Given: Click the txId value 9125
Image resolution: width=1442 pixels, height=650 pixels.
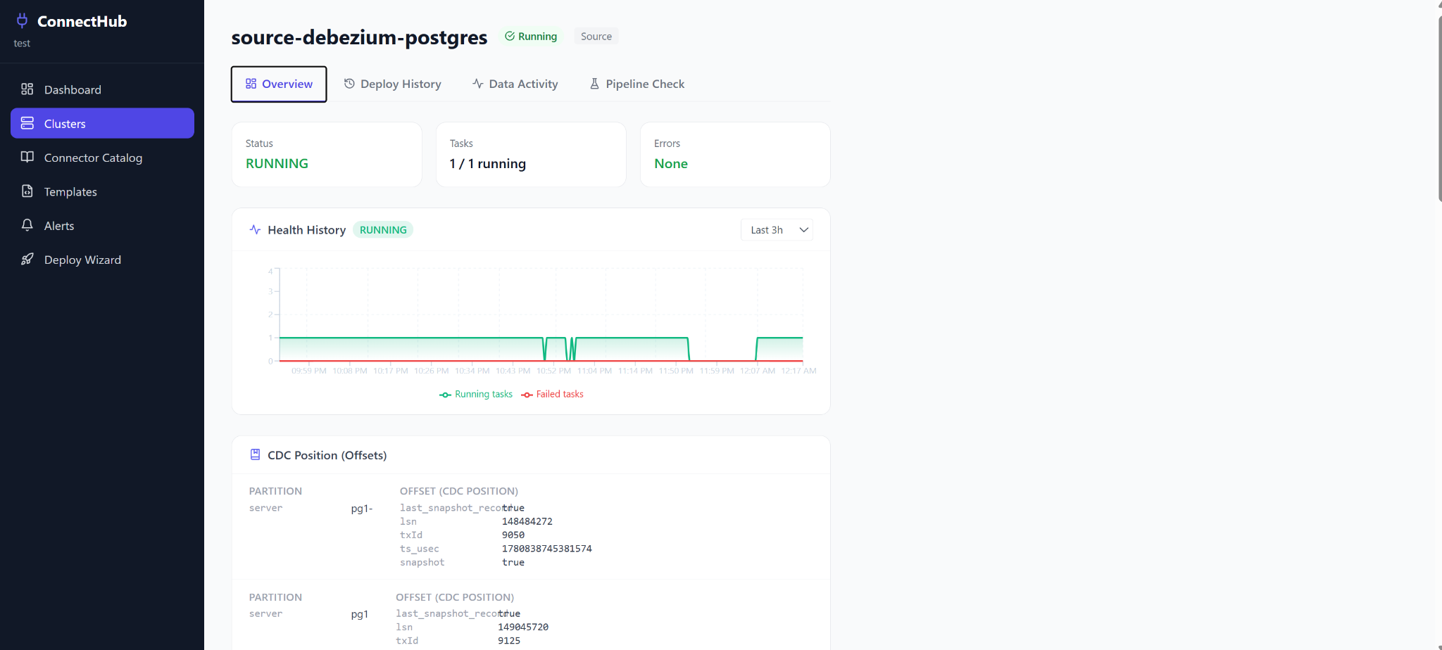Looking at the screenshot, I should 509,641.
